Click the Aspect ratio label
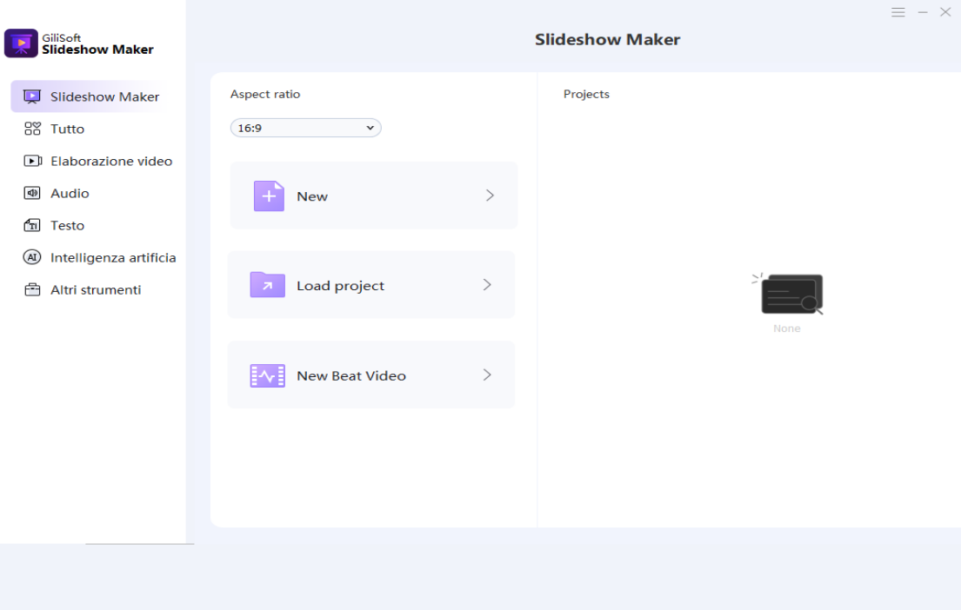961x610 pixels. click(x=265, y=95)
